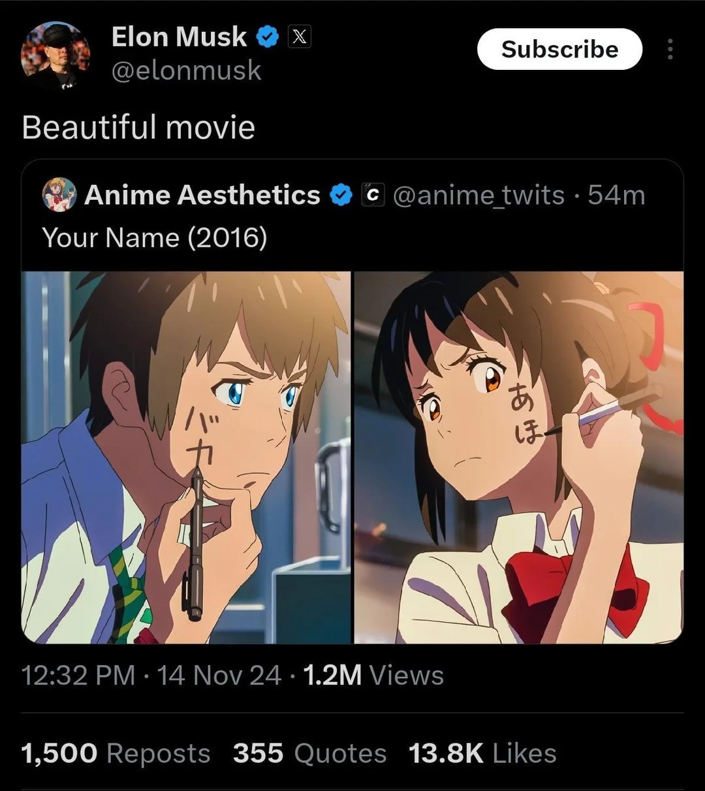View the 13.8K Likes list
Image resolution: width=705 pixels, height=791 pixels.
[x=482, y=753]
